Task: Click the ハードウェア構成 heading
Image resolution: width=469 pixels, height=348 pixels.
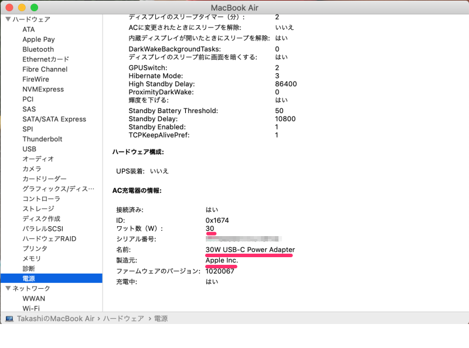Action: click(x=138, y=152)
